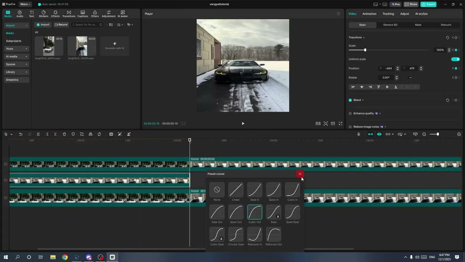
Task: Toggle the bottom track visibility control
Action: (x=5, y=198)
